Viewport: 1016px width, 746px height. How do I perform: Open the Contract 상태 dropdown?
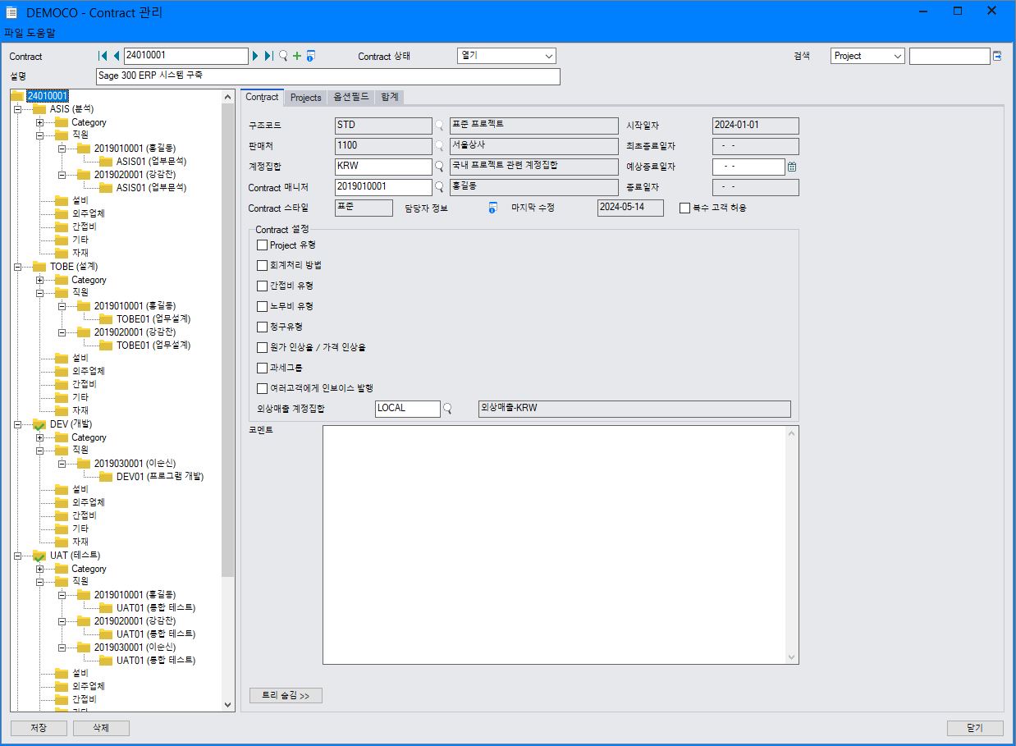(548, 56)
